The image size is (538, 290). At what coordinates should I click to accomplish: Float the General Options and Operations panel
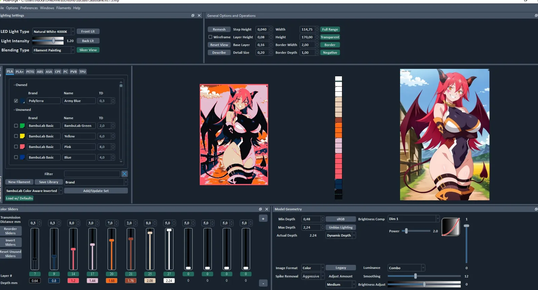coord(536,15)
